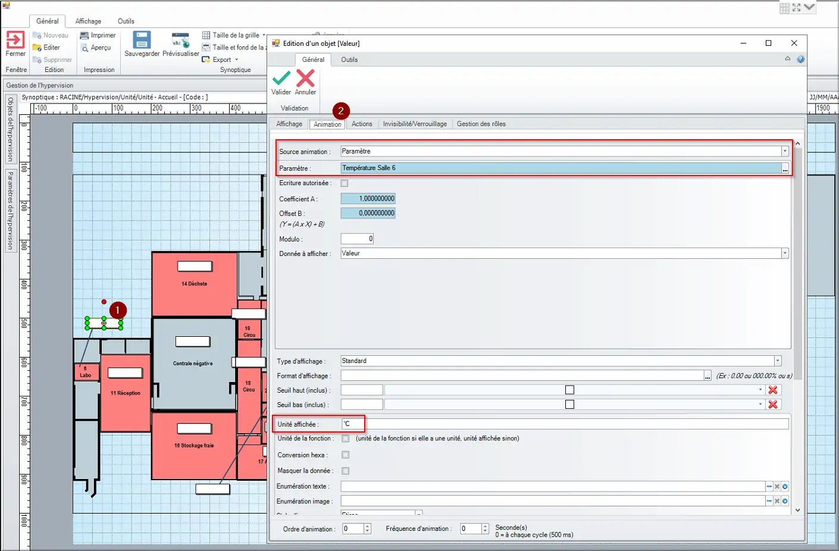The width and height of the screenshot is (839, 551).
Task: Check the Conversion hexa option
Action: coord(346,455)
